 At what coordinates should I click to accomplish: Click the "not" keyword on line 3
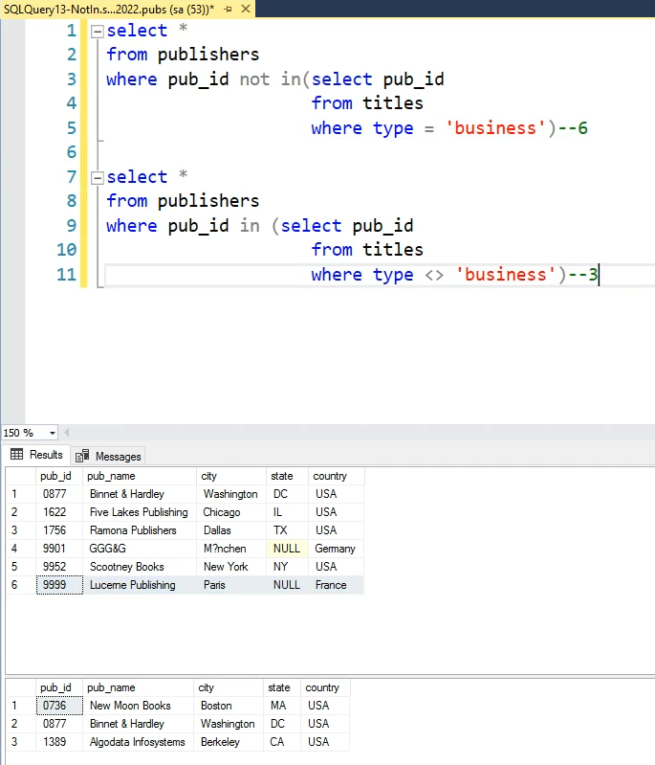254,79
